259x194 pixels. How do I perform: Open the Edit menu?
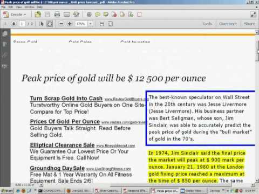coord(11,7)
